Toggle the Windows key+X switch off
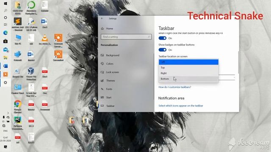Viewport: 271px width, 152px height. (162, 38)
